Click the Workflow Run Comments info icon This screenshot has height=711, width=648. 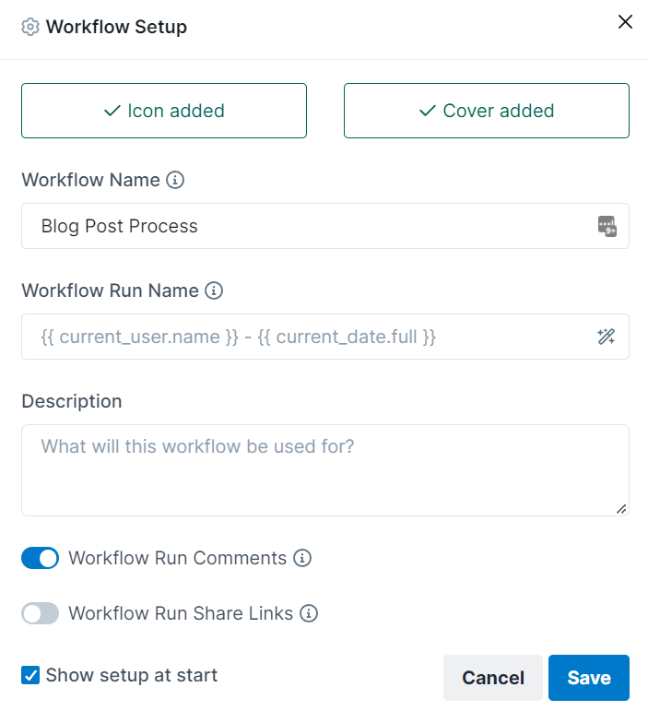[302, 558]
